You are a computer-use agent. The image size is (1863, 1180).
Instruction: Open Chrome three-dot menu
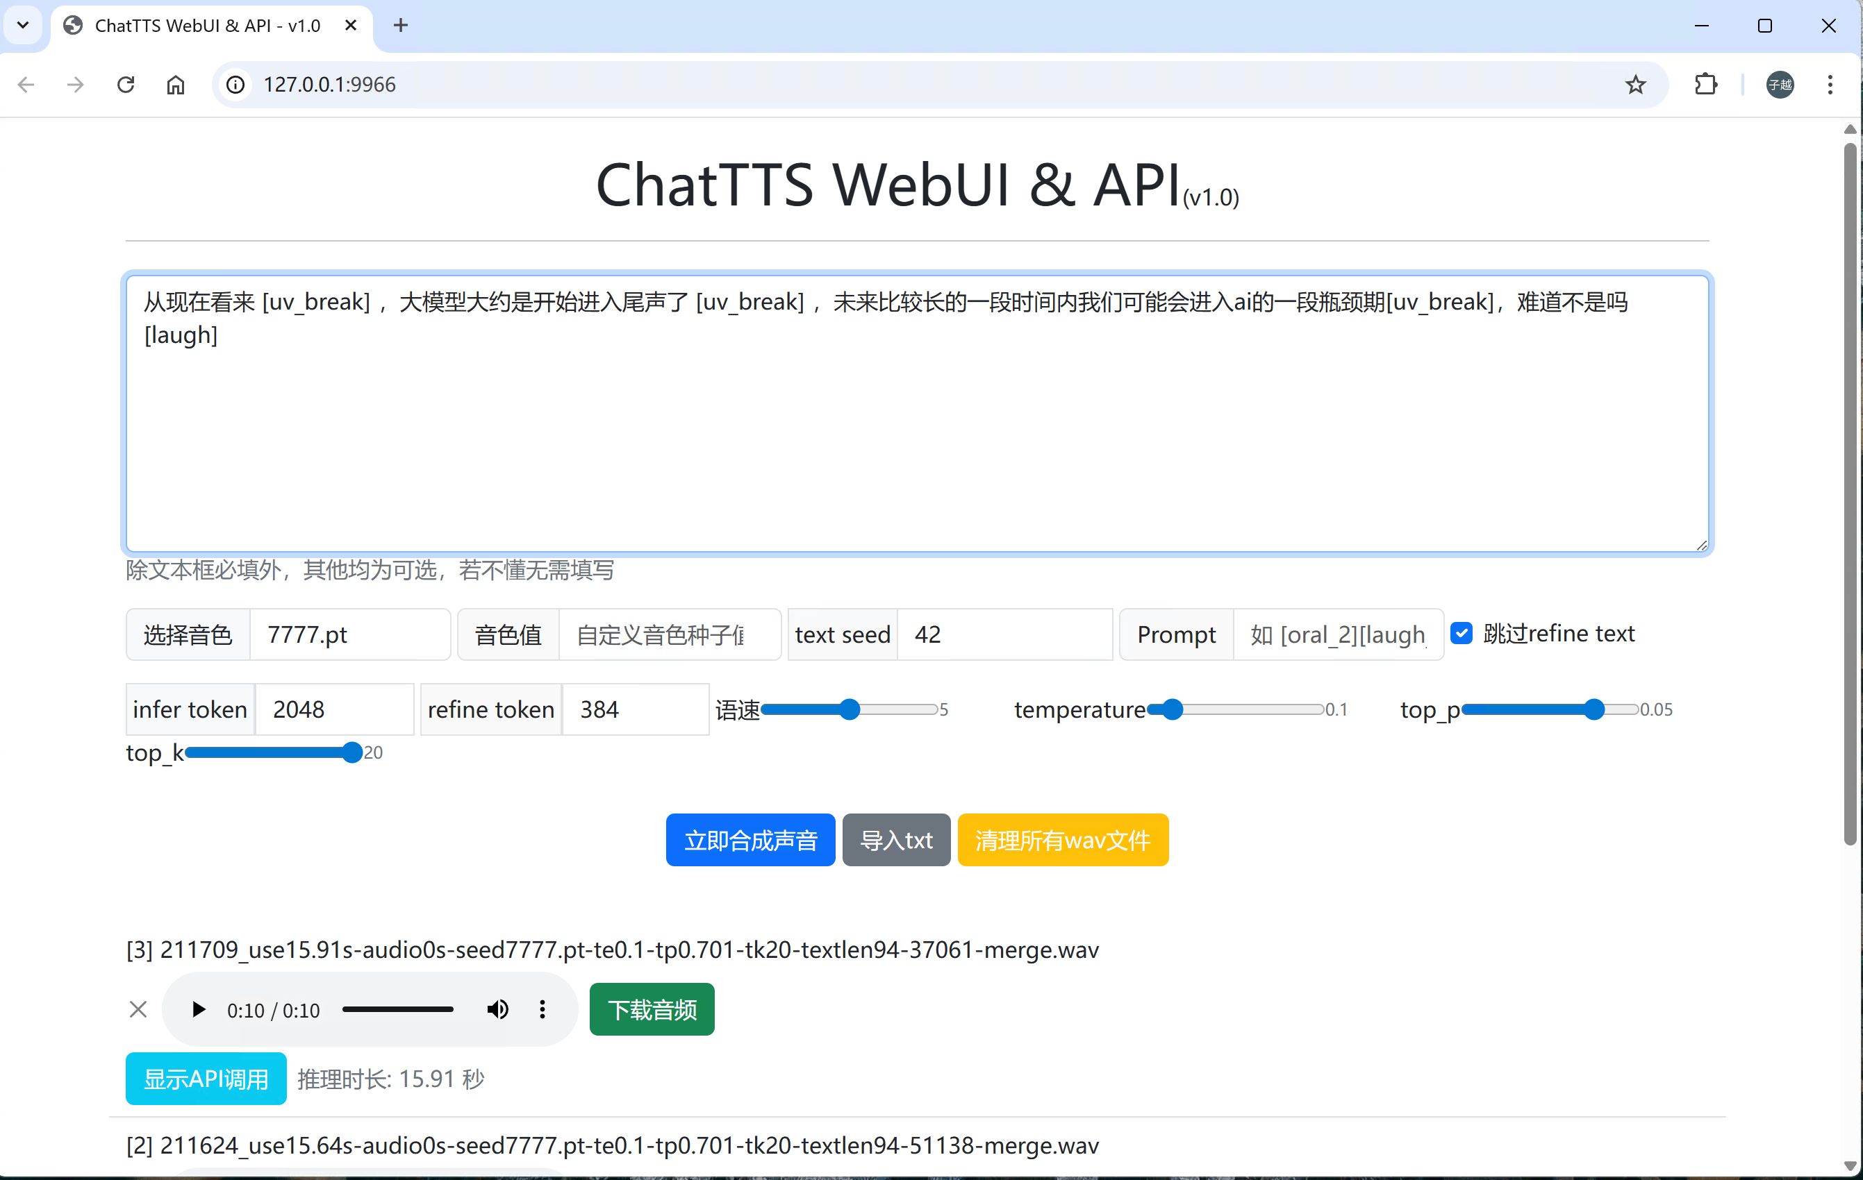pyautogui.click(x=1830, y=84)
